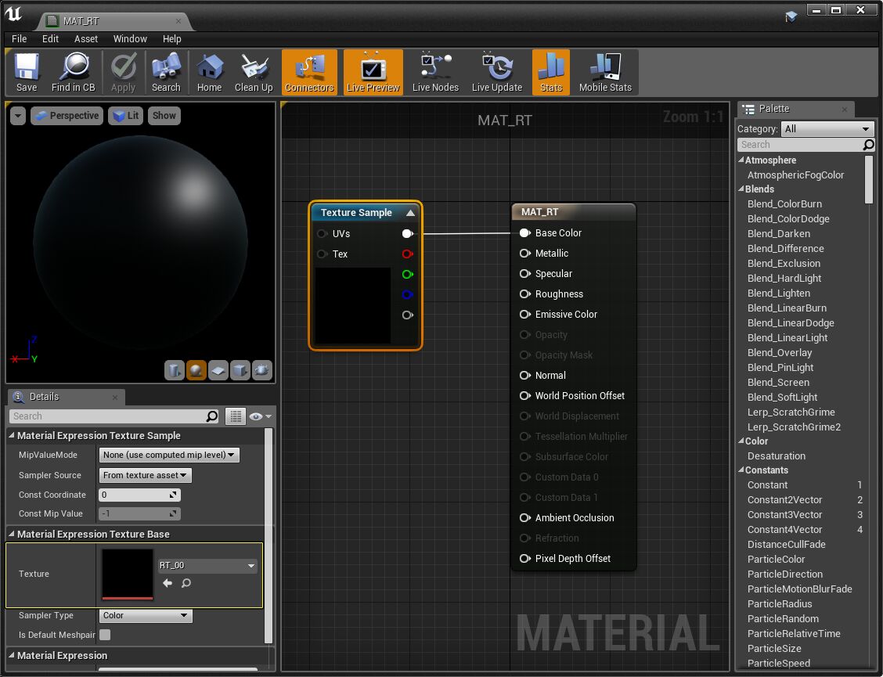
Task: Click the RT_00 texture thumbnail swatch
Action: [x=128, y=574]
